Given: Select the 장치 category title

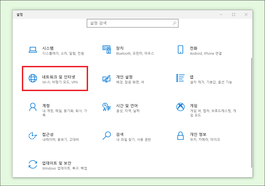Looking at the screenshot, I should [x=120, y=48].
